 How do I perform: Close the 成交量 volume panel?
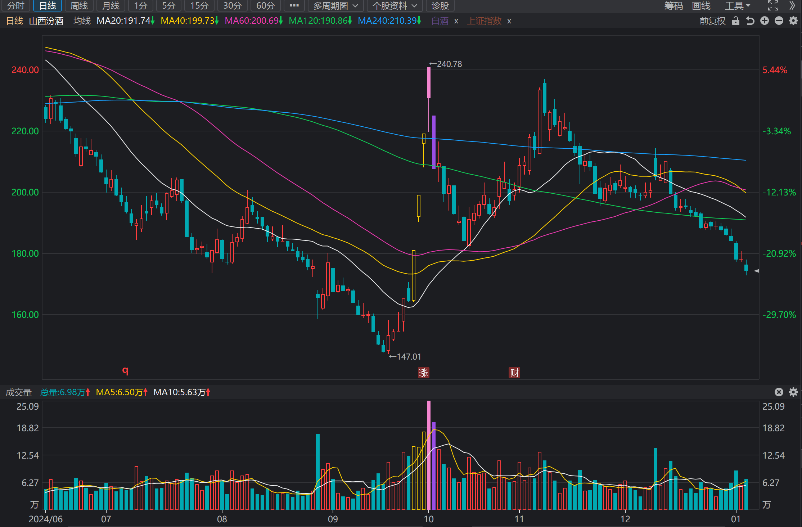pos(779,392)
